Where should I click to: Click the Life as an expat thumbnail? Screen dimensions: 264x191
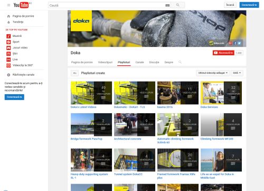221,160
